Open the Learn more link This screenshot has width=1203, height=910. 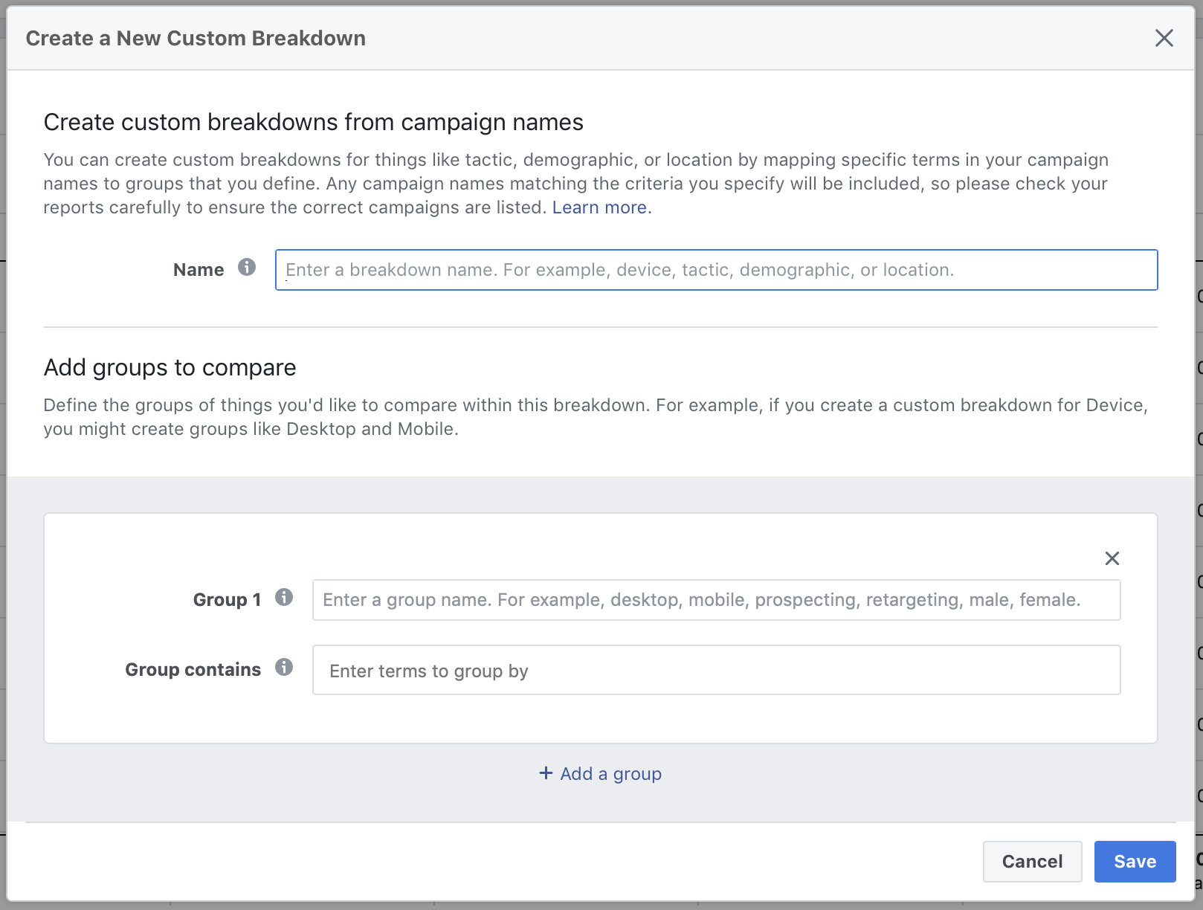click(601, 207)
